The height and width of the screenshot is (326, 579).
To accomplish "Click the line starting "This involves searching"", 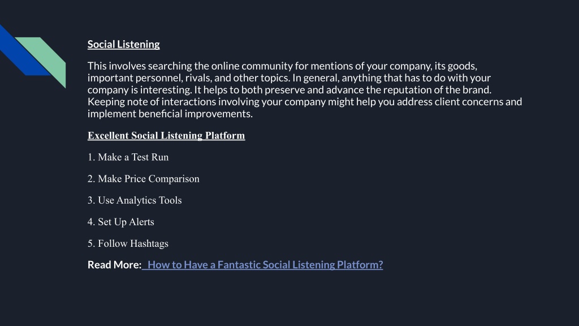I will click(x=282, y=66).
